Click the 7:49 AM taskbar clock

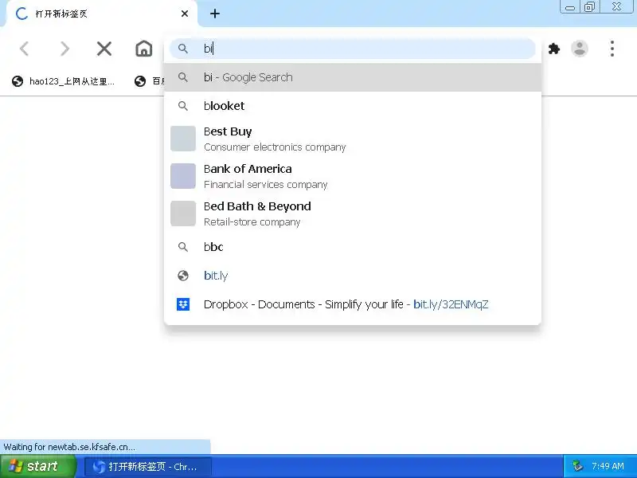(x=608, y=466)
